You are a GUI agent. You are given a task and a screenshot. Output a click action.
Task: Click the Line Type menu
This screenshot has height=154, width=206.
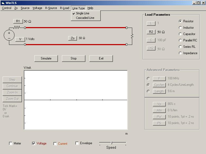tap(79, 8)
